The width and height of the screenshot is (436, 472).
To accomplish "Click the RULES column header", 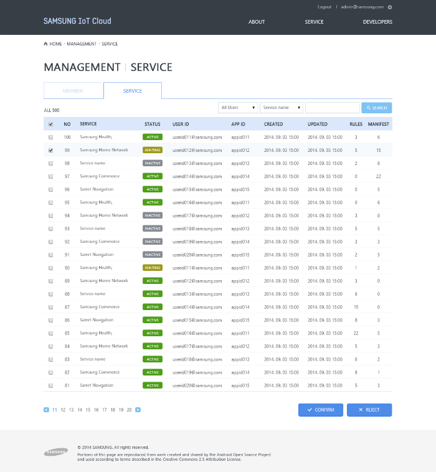I will click(356, 124).
